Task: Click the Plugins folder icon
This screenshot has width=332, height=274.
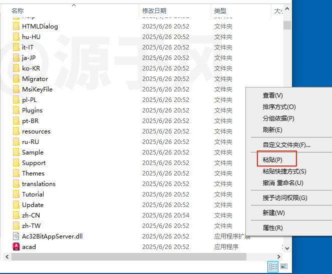Action: (16, 110)
